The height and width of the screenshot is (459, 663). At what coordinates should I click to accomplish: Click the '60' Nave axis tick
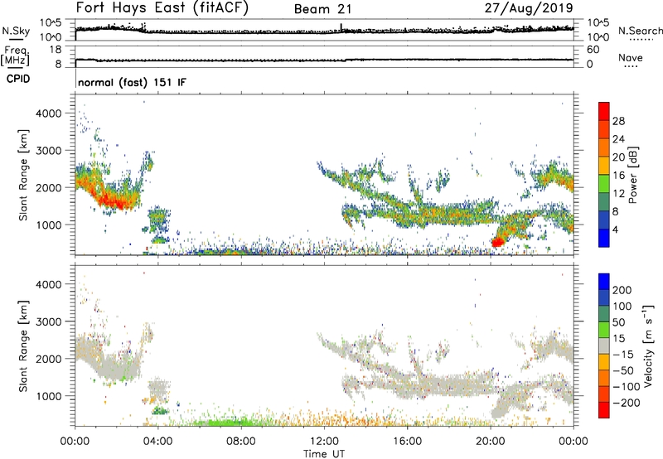click(593, 50)
